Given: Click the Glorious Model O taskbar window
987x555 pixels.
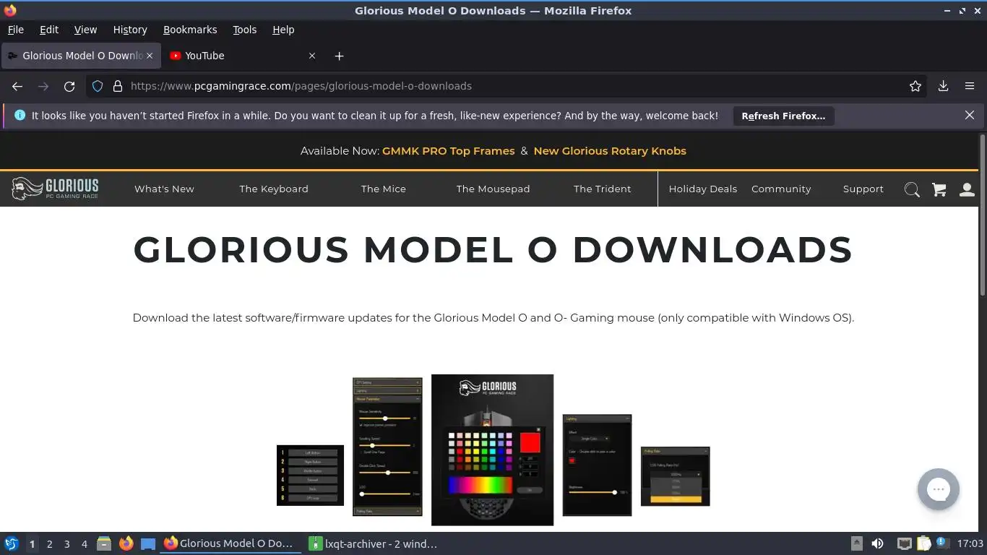Looking at the screenshot, I should click(230, 543).
